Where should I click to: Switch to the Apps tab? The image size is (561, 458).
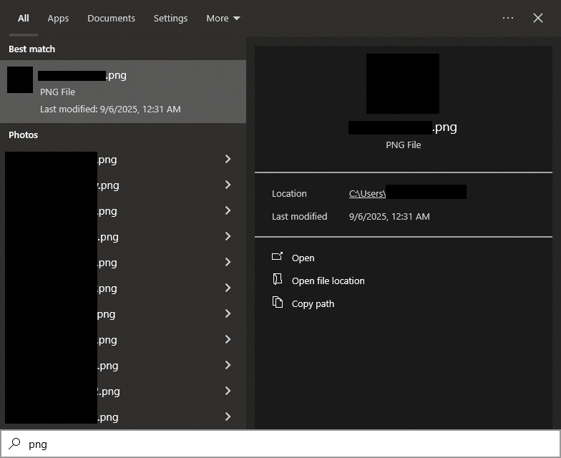pos(58,19)
